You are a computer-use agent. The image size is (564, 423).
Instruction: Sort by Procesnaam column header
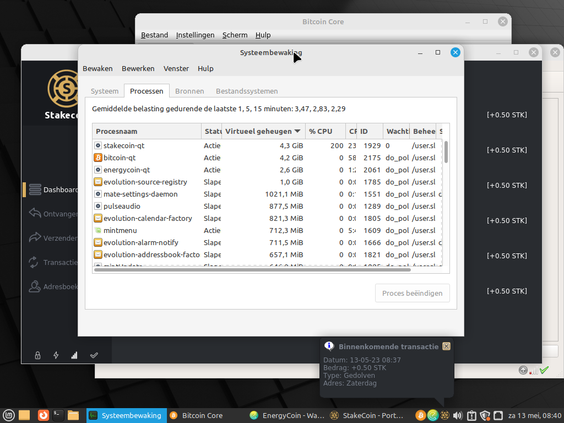point(147,131)
